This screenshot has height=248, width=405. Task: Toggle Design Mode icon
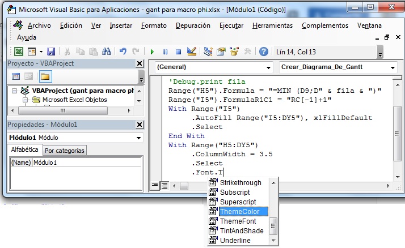[x=192, y=52]
